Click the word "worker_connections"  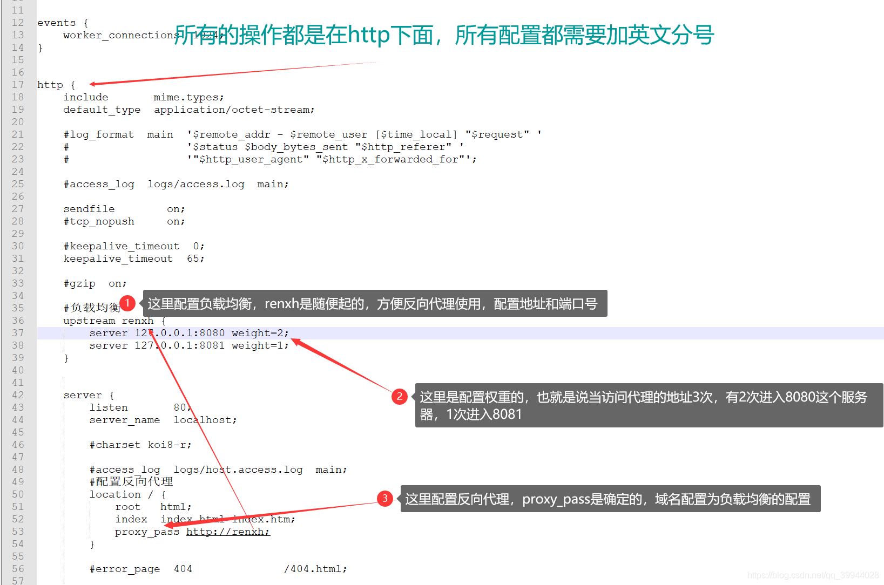(x=121, y=35)
